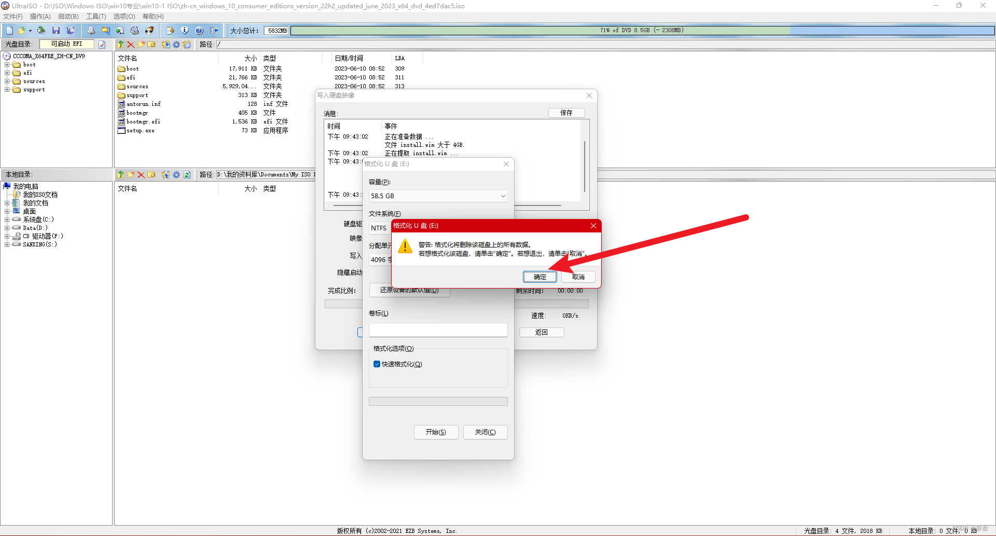Viewport: 996px width, 536px height.
Task: Select 我的ISO文档 in local tree
Action: (x=40, y=195)
